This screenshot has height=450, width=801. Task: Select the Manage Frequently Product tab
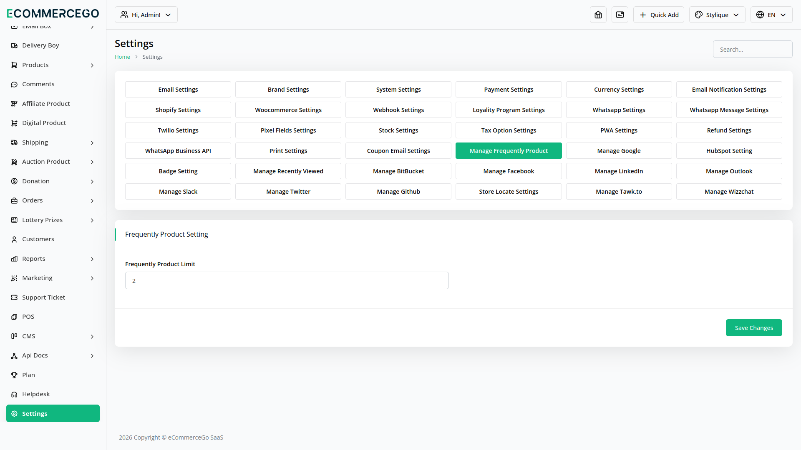click(509, 151)
